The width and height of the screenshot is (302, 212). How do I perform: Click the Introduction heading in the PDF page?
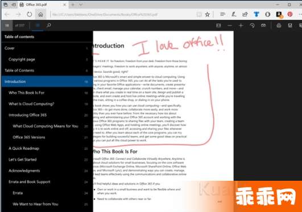point(109,45)
